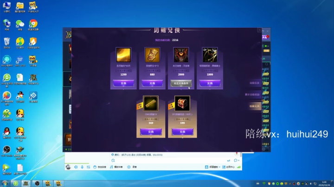Click the grayed-out 2999-point redeem button
Image resolution: width=334 pixels, height=187 pixels.
[181, 83]
